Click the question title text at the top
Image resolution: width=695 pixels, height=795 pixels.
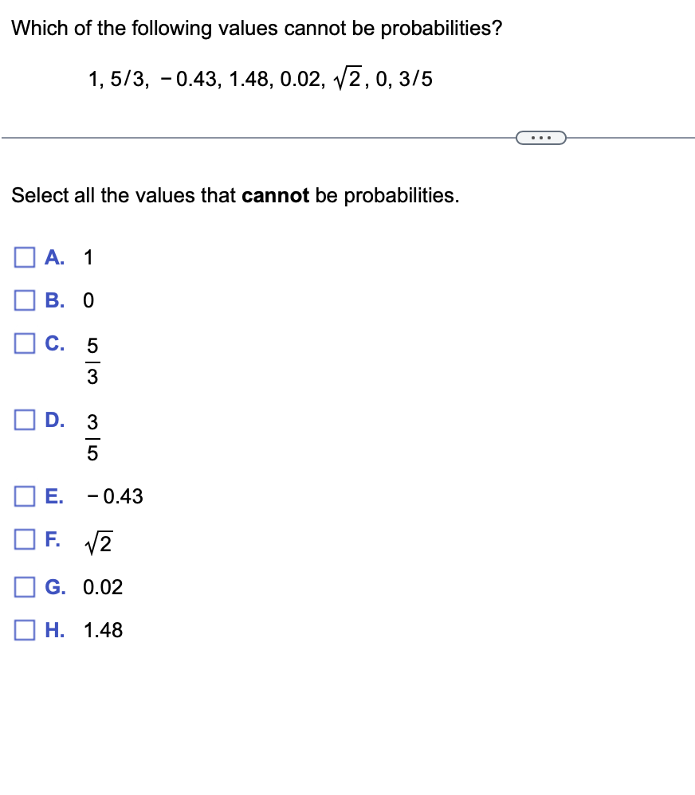pos(257,28)
